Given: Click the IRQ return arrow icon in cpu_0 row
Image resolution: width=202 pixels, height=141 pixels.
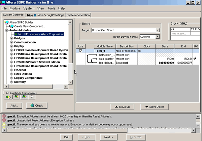Looking at the screenshot, I should [195, 58].
